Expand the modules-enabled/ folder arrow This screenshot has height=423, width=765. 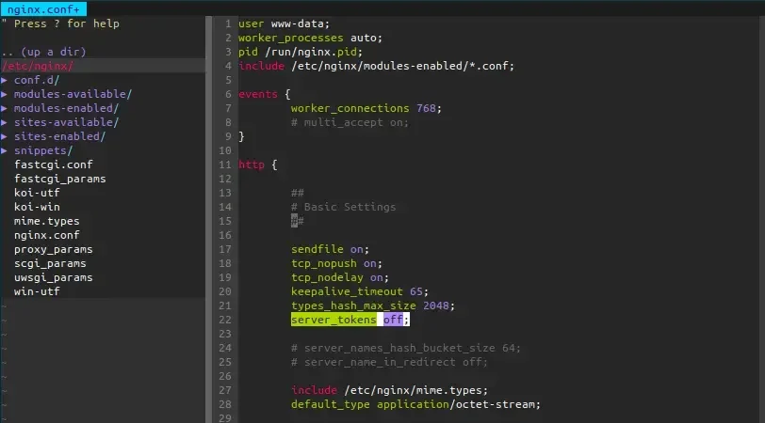click(5, 108)
